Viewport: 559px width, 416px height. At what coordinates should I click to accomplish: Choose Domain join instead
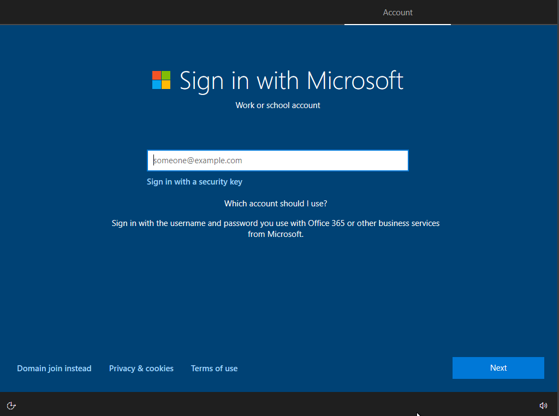tap(54, 369)
